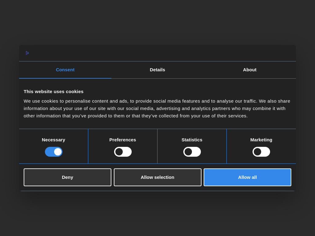315x236 pixels.
Task: Open the About tab
Action: coord(249,70)
